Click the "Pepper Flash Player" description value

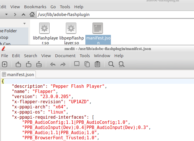pyautogui.click(x=77, y=86)
